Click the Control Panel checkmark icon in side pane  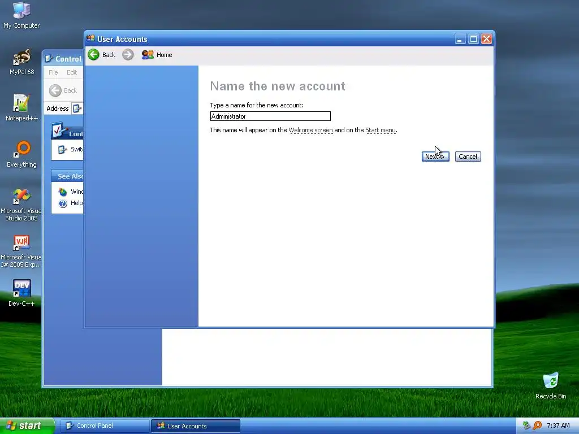coord(58,131)
